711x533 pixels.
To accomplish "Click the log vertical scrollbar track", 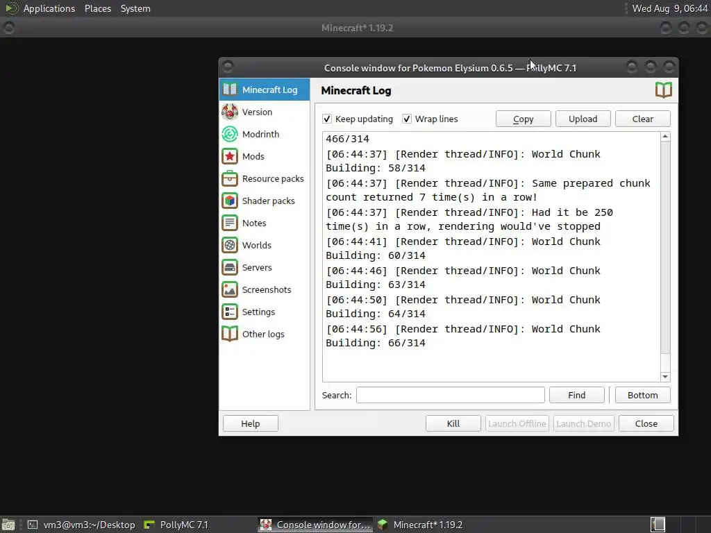I will [x=665, y=257].
